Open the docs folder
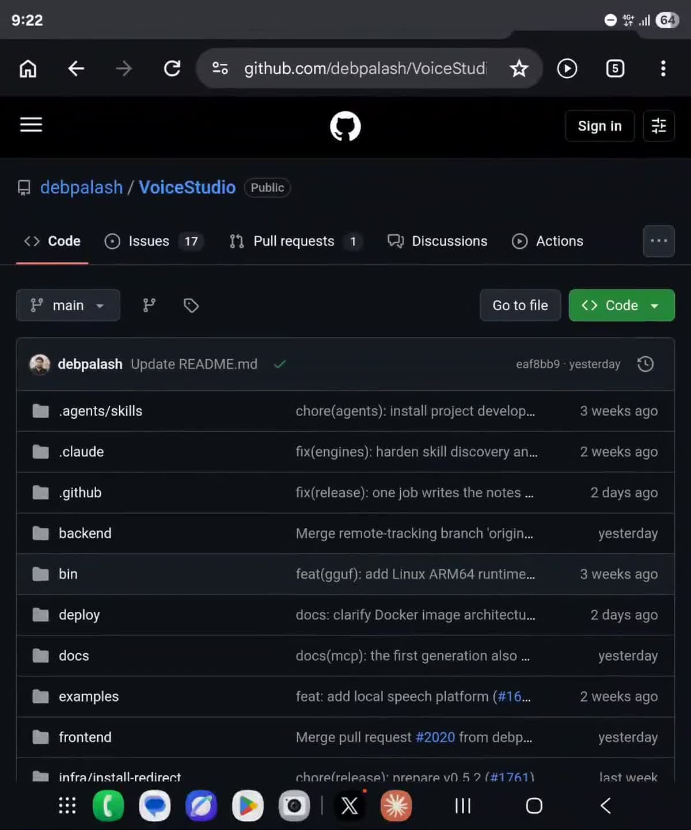Image resolution: width=691 pixels, height=830 pixels. point(74,656)
